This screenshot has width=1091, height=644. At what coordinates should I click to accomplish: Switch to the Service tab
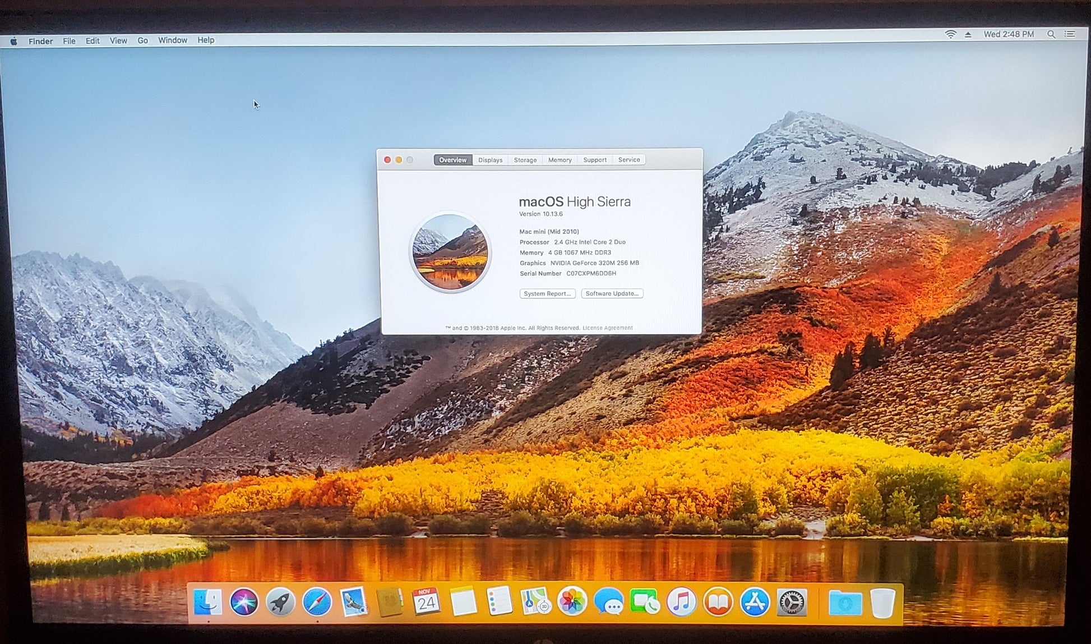(629, 160)
